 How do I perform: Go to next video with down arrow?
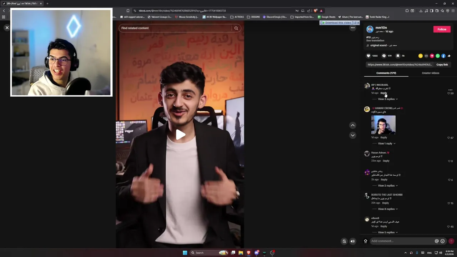352,135
